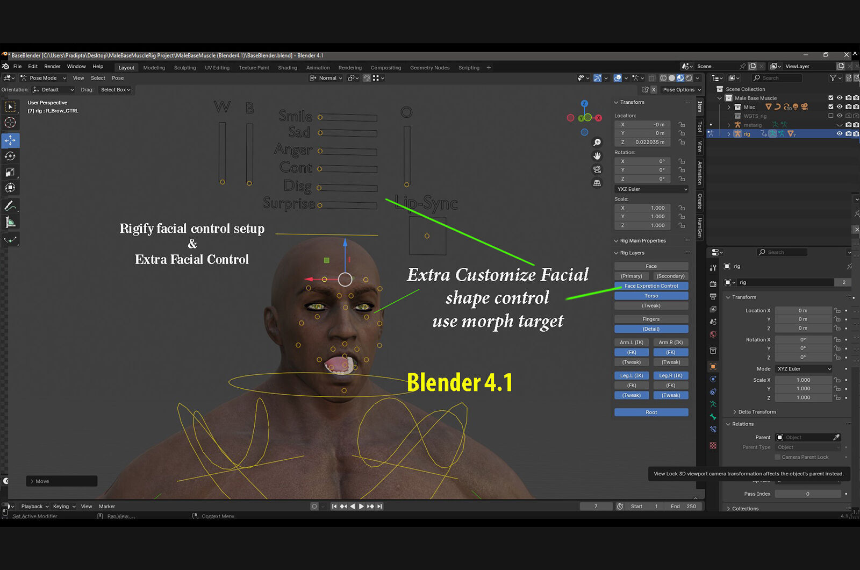Open the Texture properties checker icon
This screenshot has height=570, width=860.
click(713, 445)
